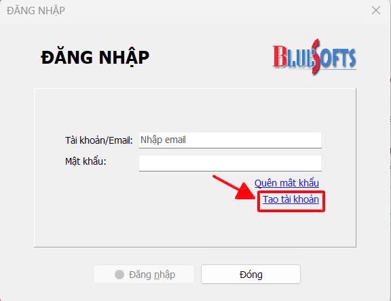Close the ĐĂNG NHẬP dialog window

point(376,10)
